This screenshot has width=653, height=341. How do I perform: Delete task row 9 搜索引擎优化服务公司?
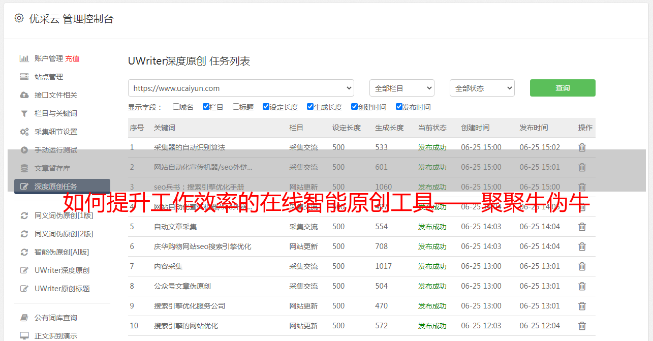(x=582, y=306)
